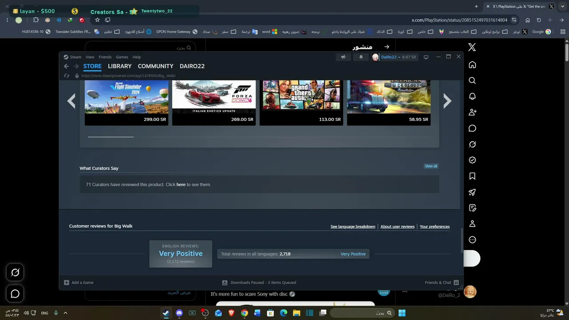Click the floating chat bubble button
This screenshot has width=569, height=320.
point(15,294)
